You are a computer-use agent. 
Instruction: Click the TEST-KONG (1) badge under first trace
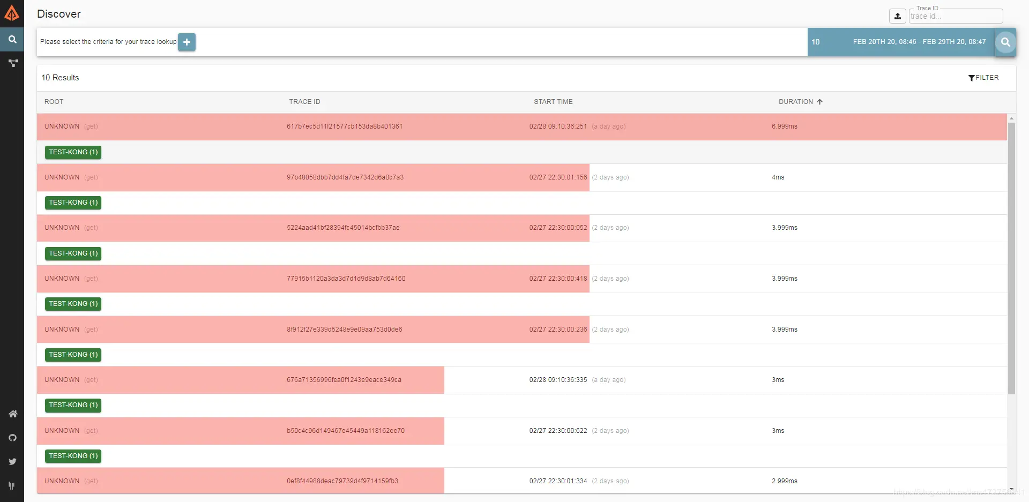pos(73,152)
